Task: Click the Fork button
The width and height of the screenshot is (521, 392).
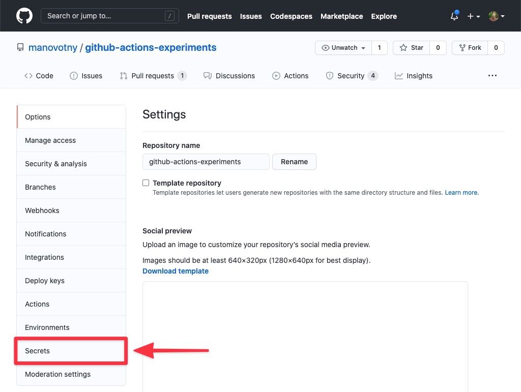Action: pos(470,48)
